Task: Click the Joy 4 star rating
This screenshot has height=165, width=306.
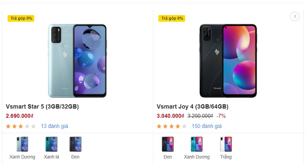Action: [172, 126]
